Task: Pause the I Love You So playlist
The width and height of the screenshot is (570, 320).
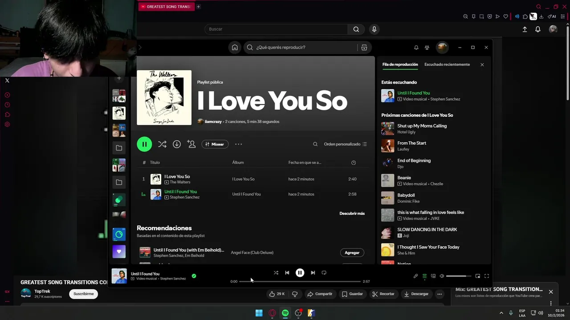Action: 144,144
